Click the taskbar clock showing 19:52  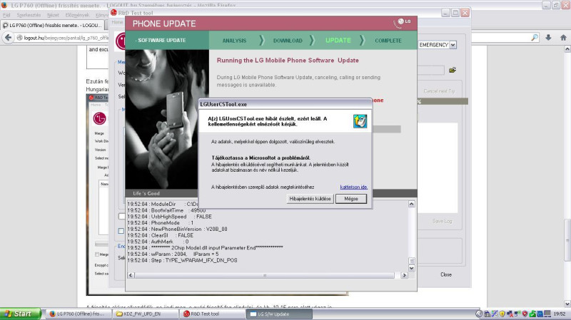(560, 314)
